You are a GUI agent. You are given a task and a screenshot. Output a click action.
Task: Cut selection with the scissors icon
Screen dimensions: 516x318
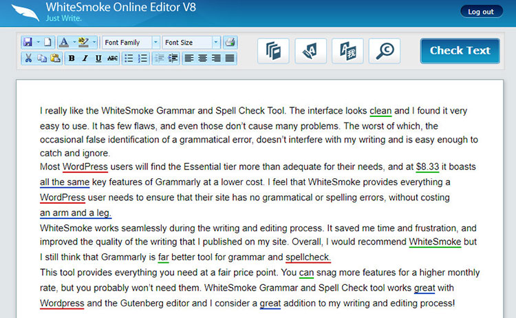(x=28, y=59)
